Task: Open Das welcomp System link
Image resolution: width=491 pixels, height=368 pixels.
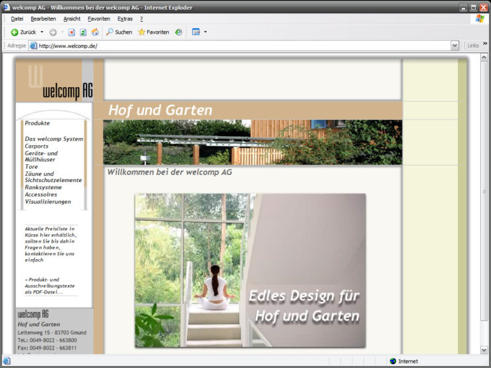Action: (x=54, y=138)
